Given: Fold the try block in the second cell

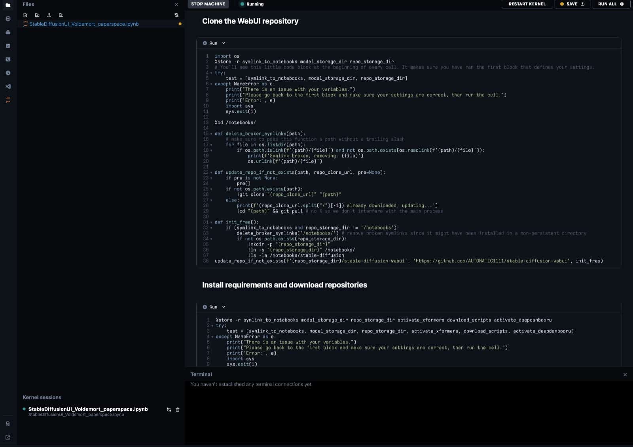Looking at the screenshot, I should click(x=212, y=326).
